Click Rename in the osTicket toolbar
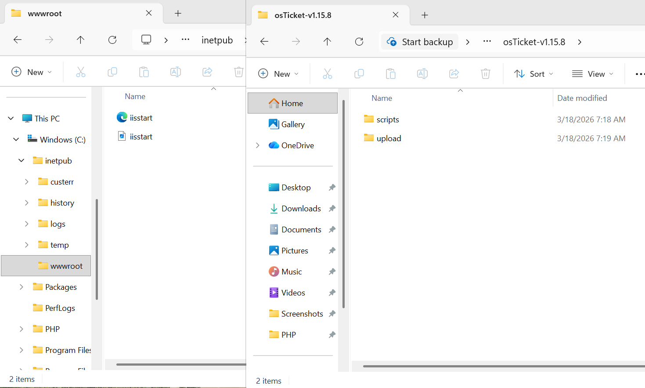The image size is (645, 388). point(422,74)
